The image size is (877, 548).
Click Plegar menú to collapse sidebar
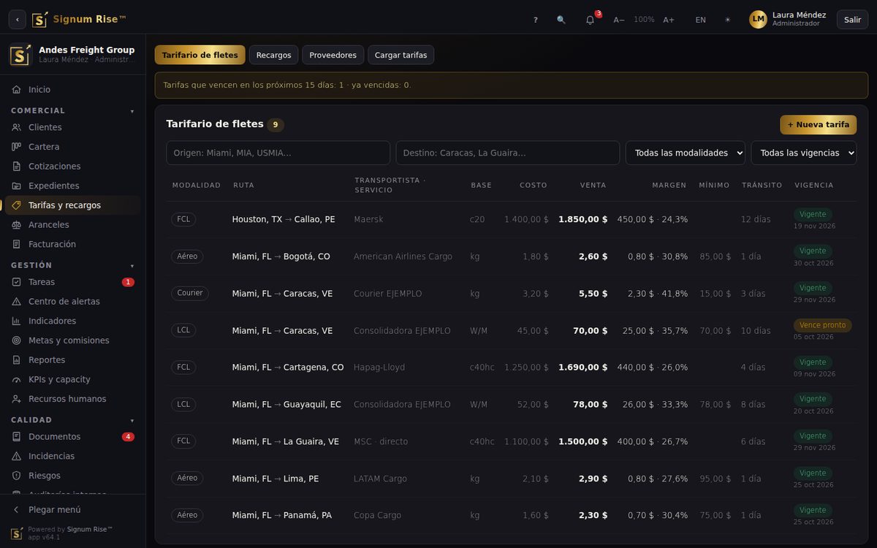[x=73, y=510]
